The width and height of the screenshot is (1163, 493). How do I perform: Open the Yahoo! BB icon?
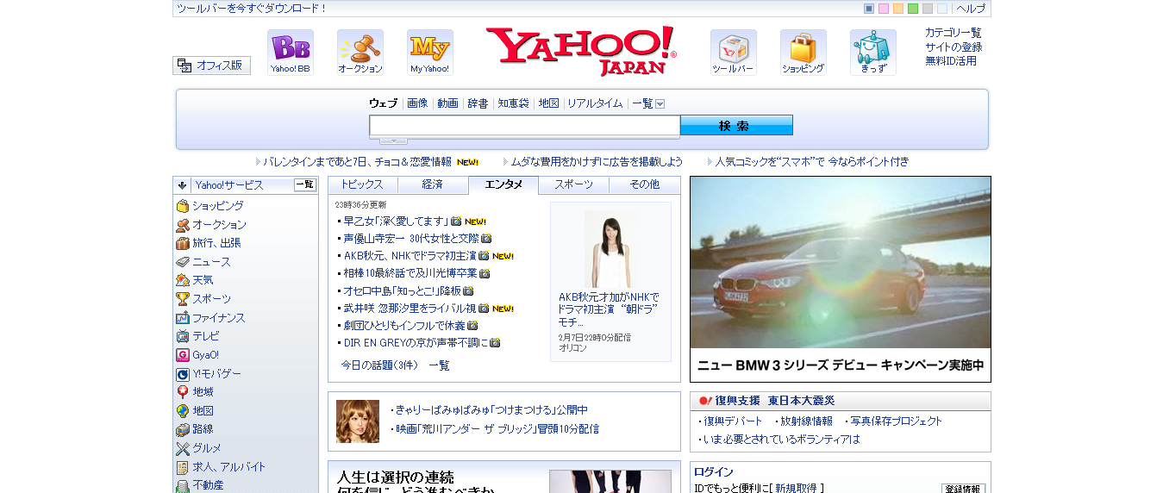[x=290, y=53]
